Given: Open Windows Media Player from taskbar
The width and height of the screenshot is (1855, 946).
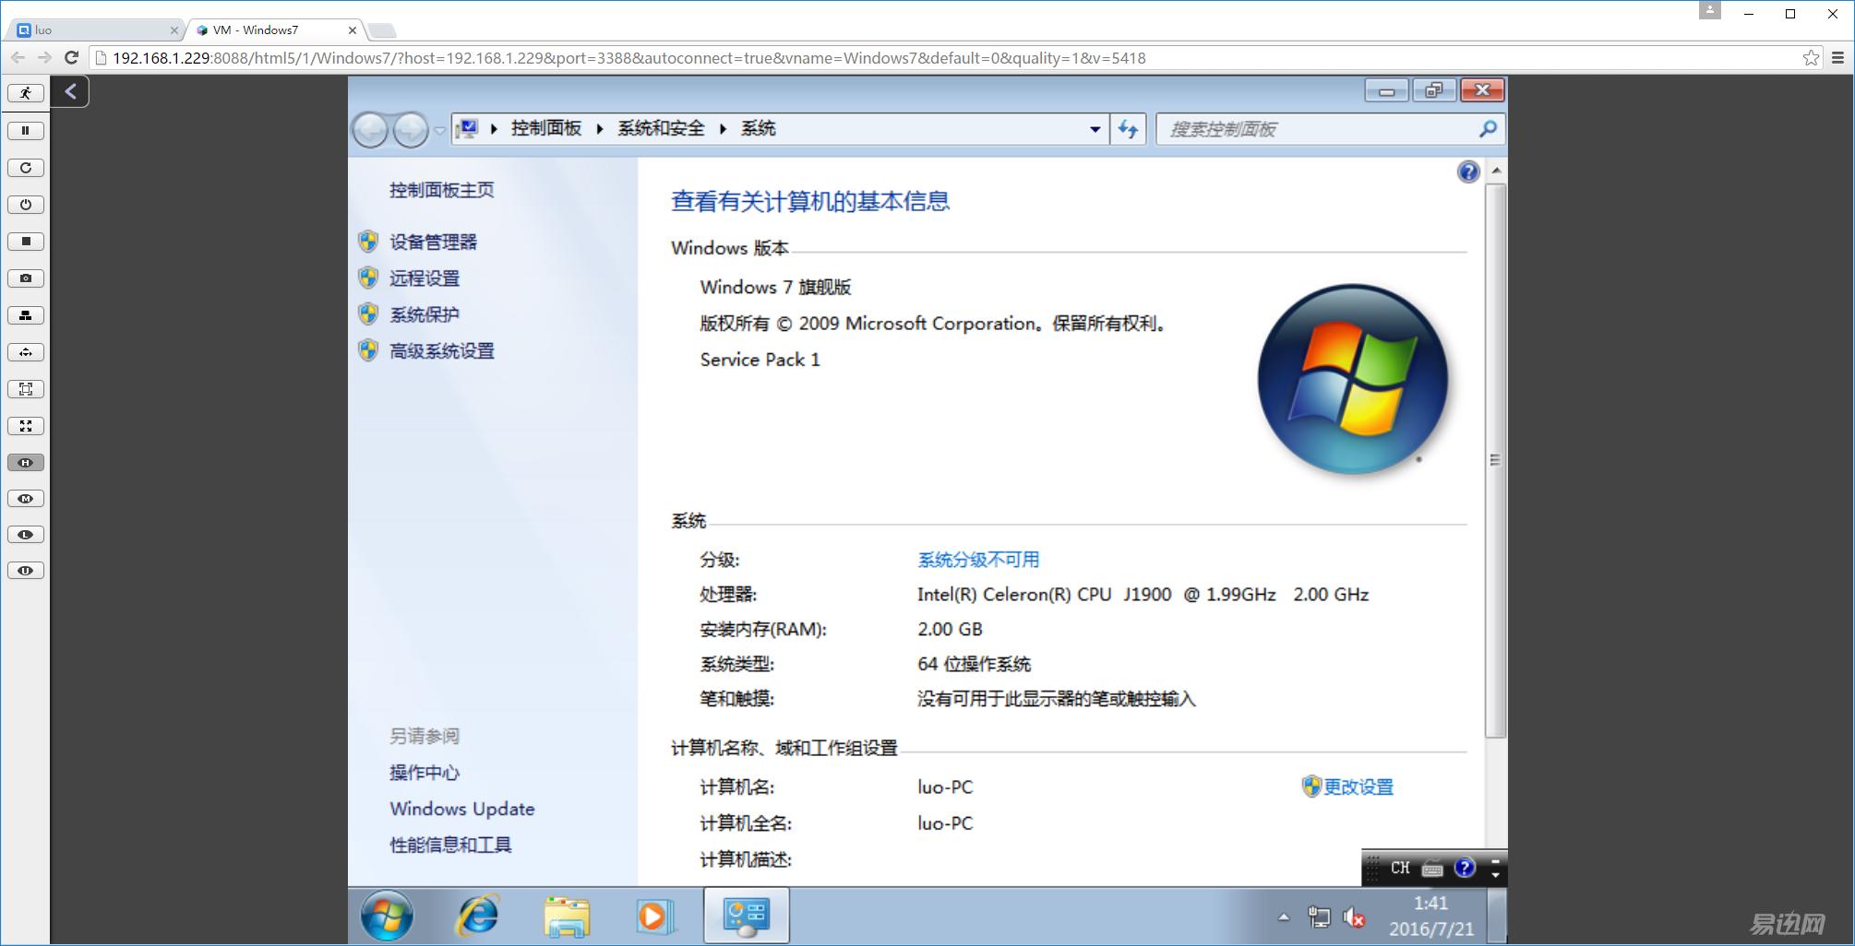Looking at the screenshot, I should click(655, 916).
